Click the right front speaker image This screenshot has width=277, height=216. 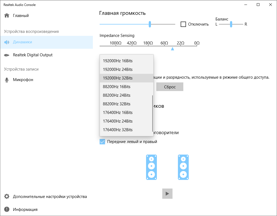(183, 167)
